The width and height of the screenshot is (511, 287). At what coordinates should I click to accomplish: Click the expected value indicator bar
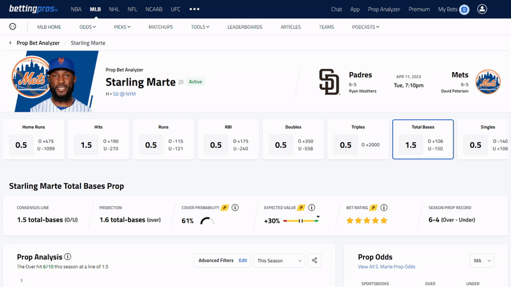coord(301,220)
